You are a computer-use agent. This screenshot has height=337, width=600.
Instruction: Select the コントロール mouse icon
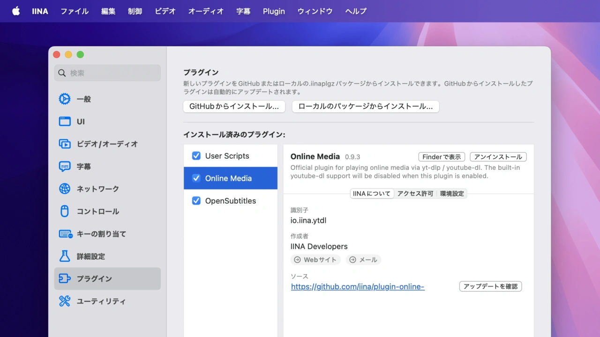(x=64, y=212)
